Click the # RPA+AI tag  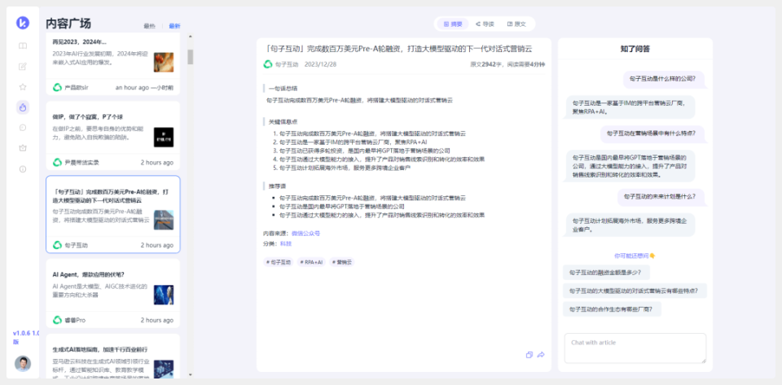point(311,262)
